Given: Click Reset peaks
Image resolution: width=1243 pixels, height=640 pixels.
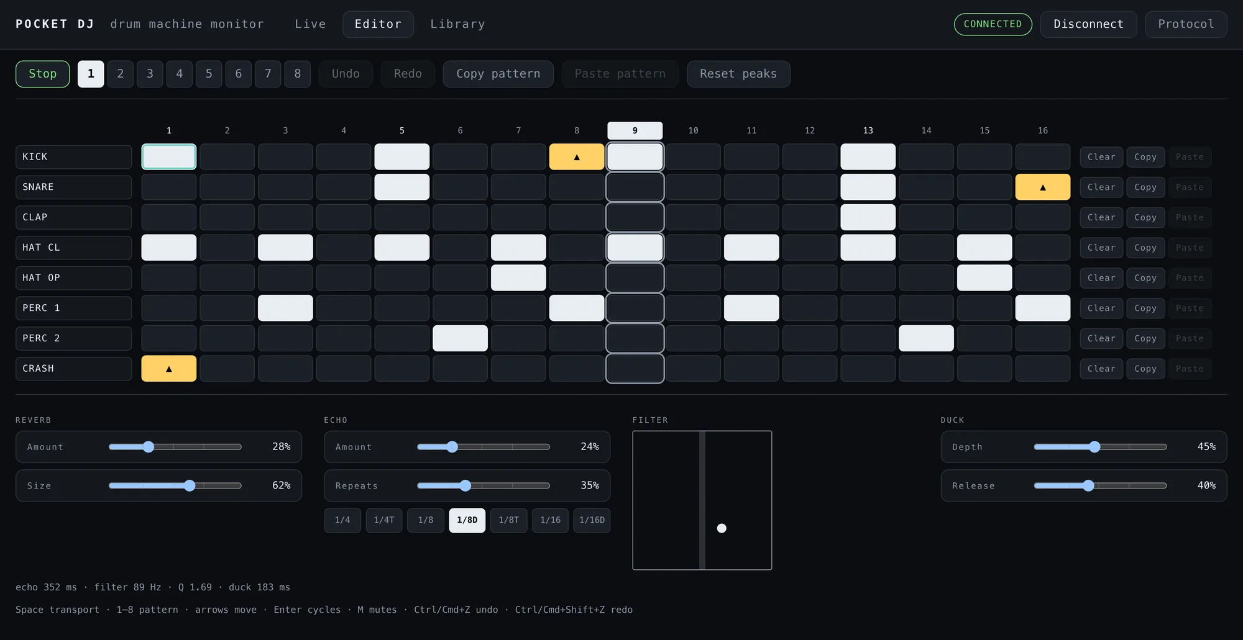Looking at the screenshot, I should coord(738,74).
